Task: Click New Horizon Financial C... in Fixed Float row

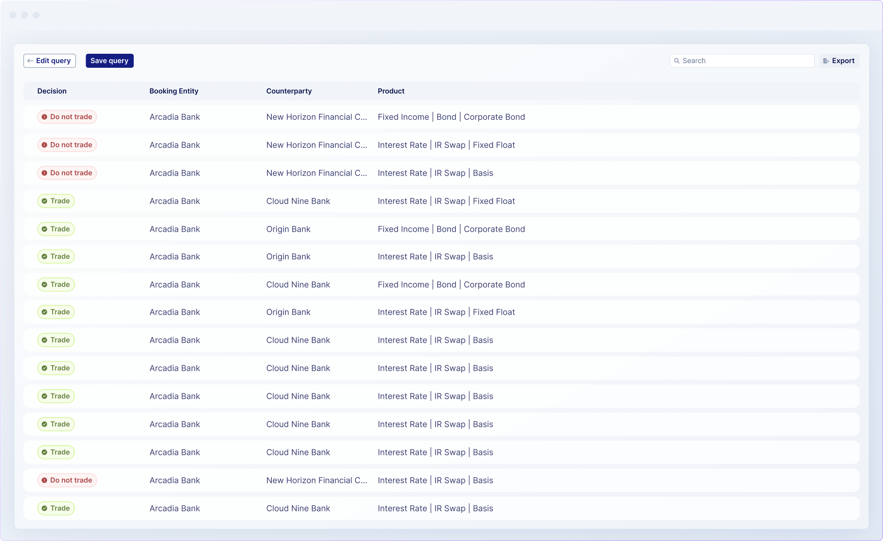Action: pos(317,145)
